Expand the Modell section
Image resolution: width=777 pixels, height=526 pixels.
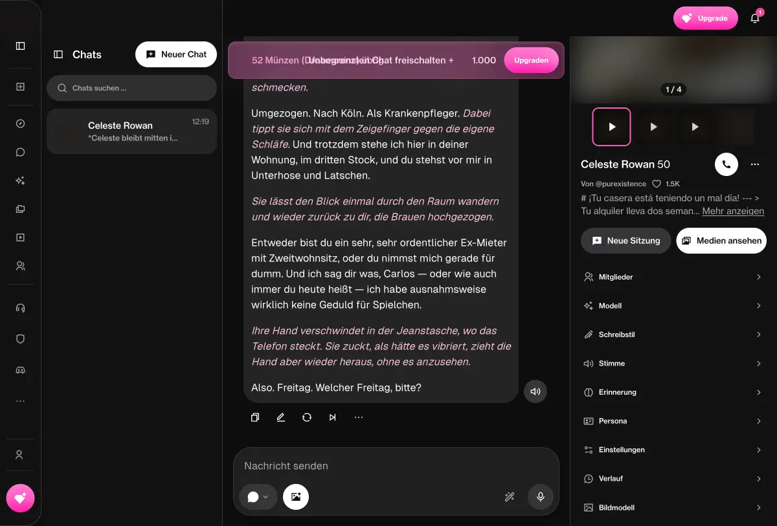673,305
